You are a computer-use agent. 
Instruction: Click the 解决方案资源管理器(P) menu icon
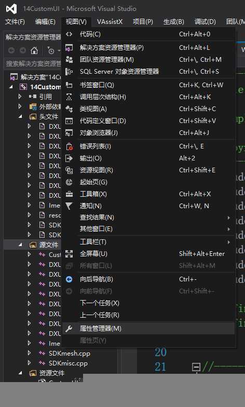[69, 48]
